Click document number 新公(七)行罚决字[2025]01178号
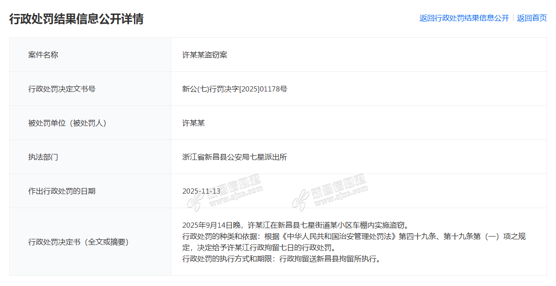 (234, 89)
